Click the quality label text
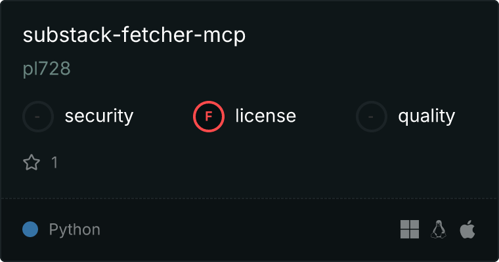 click(426, 116)
